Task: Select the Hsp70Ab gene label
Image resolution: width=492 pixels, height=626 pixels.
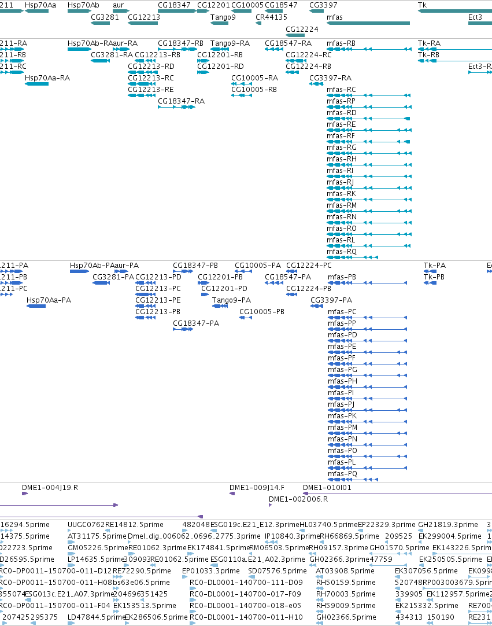Action: coord(83,5)
